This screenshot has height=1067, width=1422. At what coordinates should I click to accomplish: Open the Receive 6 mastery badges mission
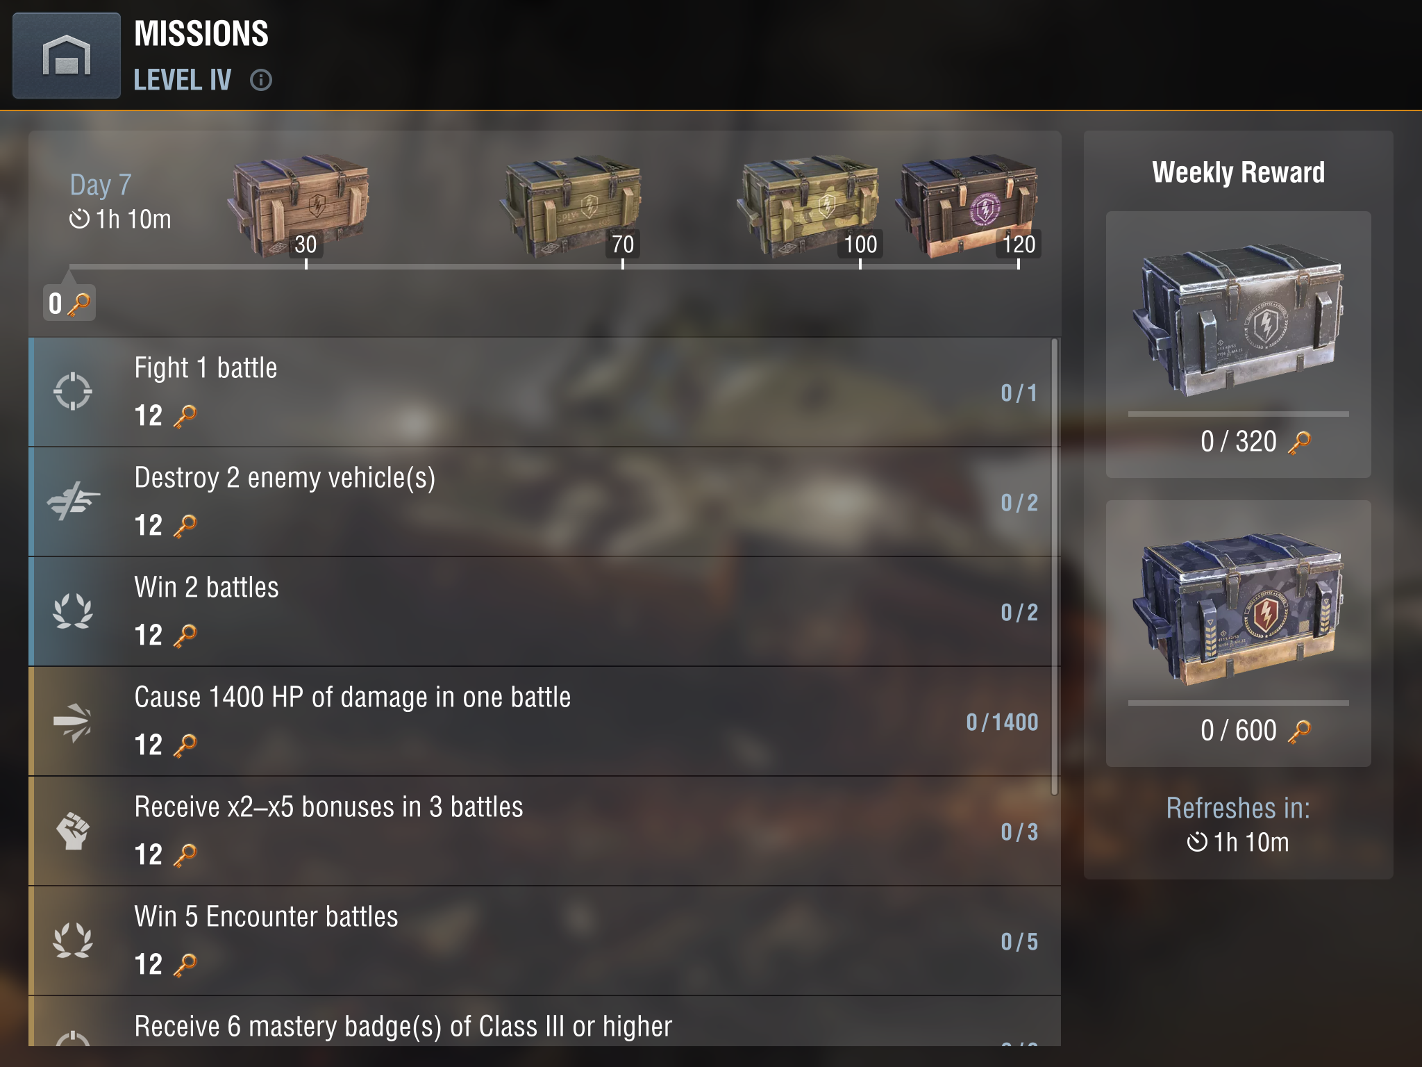click(x=544, y=1021)
